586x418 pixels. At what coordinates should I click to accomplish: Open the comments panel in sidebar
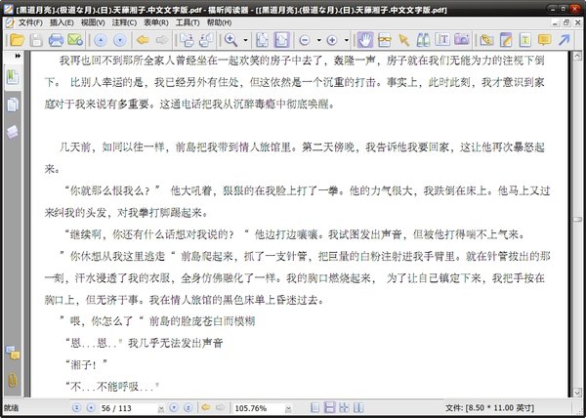click(13, 353)
